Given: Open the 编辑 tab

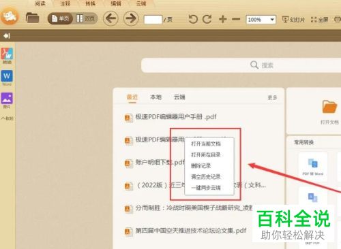Looking at the screenshot, I should 116,3.
